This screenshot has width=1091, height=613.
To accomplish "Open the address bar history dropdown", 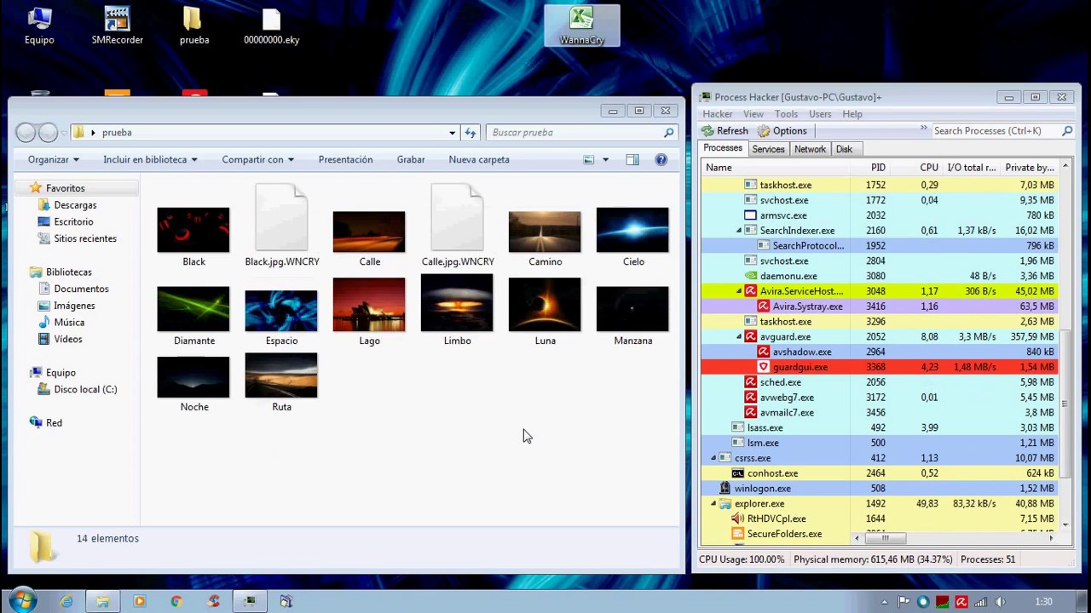I will pyautogui.click(x=453, y=133).
